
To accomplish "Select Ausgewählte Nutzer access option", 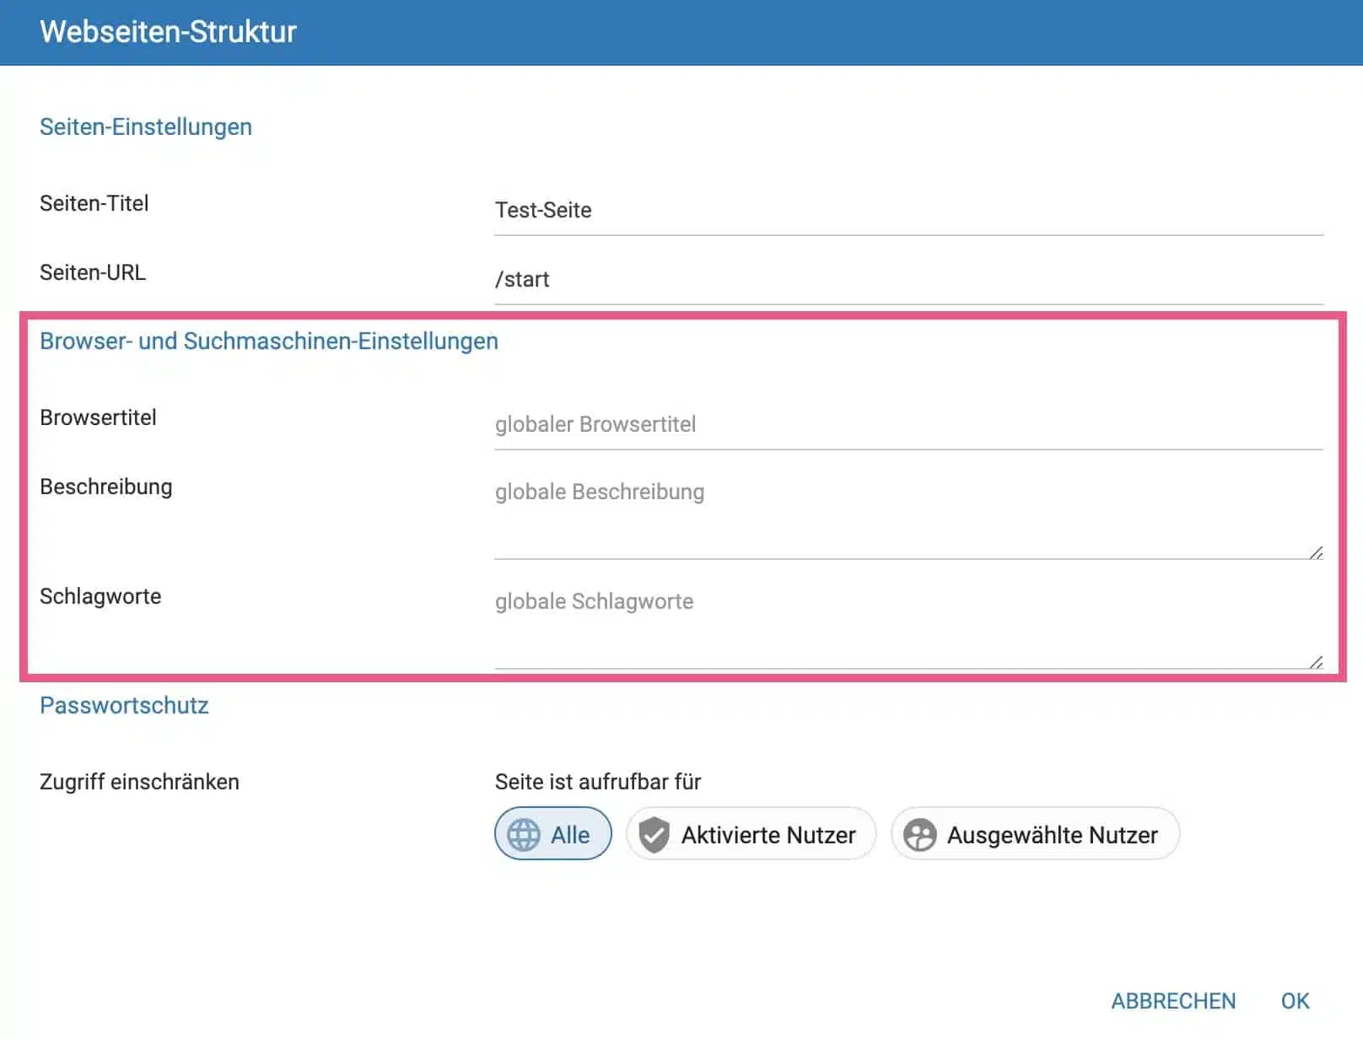I will [1034, 834].
